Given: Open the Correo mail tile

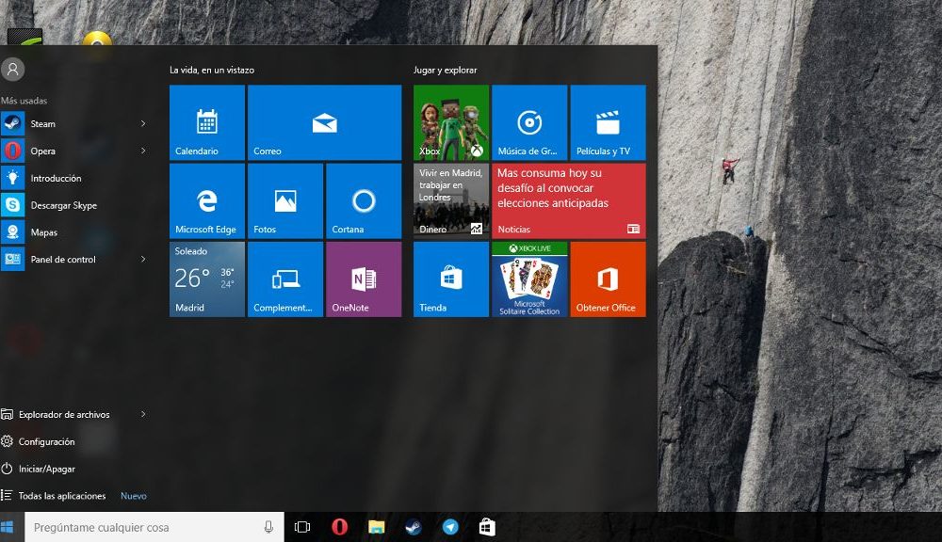Looking at the screenshot, I should [x=324, y=122].
